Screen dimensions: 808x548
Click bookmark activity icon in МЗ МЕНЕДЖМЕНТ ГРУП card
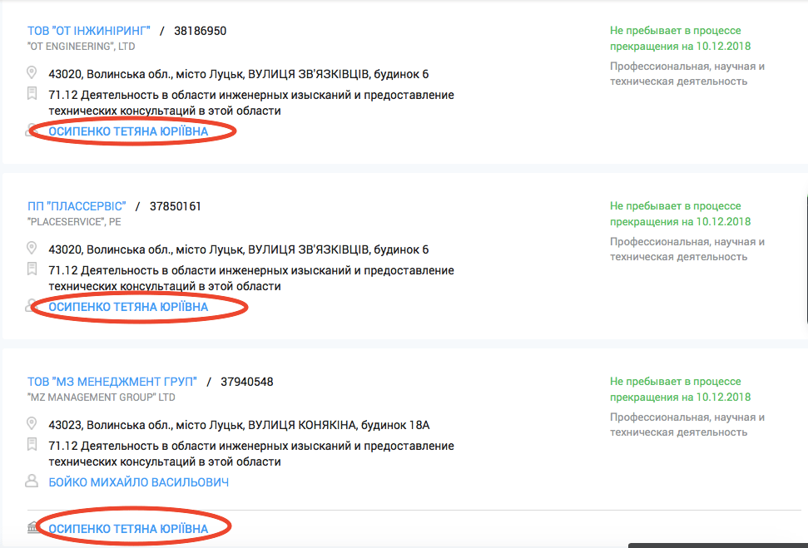pos(32,445)
